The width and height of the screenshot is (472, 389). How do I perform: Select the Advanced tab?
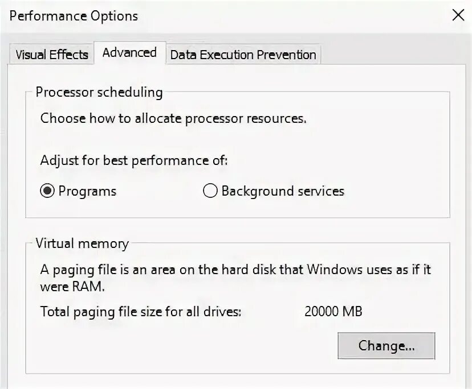coord(129,52)
